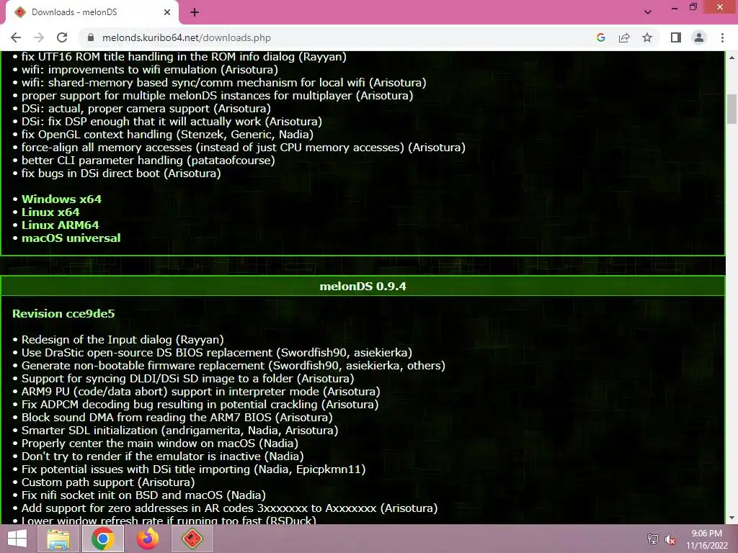Click 'DSi: actual, proper camera support' line
The height and width of the screenshot is (553, 738).
pyautogui.click(x=146, y=108)
